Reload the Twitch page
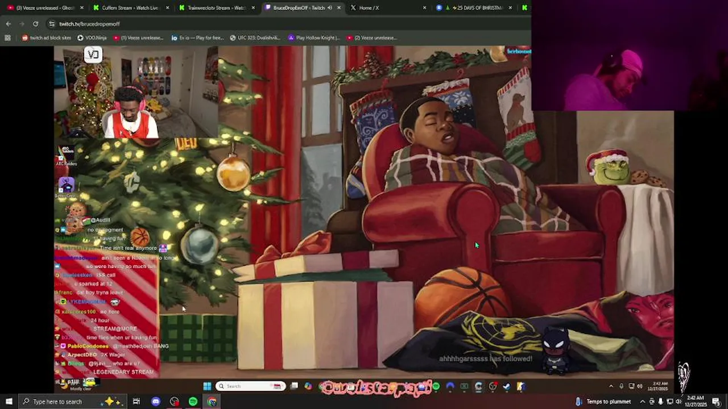This screenshot has height=409, width=728. 35,24
